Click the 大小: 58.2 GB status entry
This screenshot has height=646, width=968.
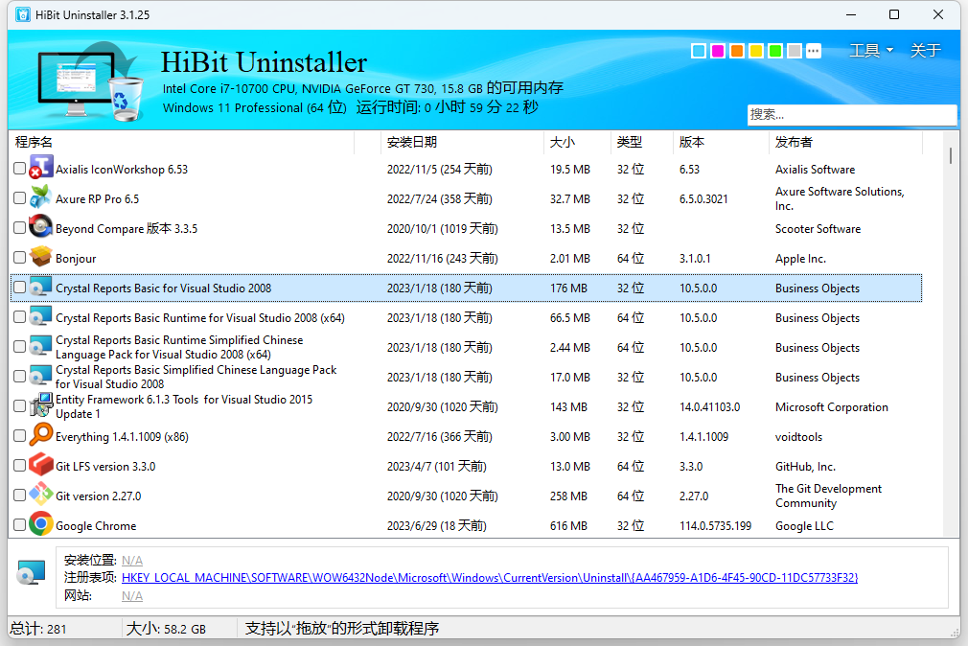pos(166,629)
